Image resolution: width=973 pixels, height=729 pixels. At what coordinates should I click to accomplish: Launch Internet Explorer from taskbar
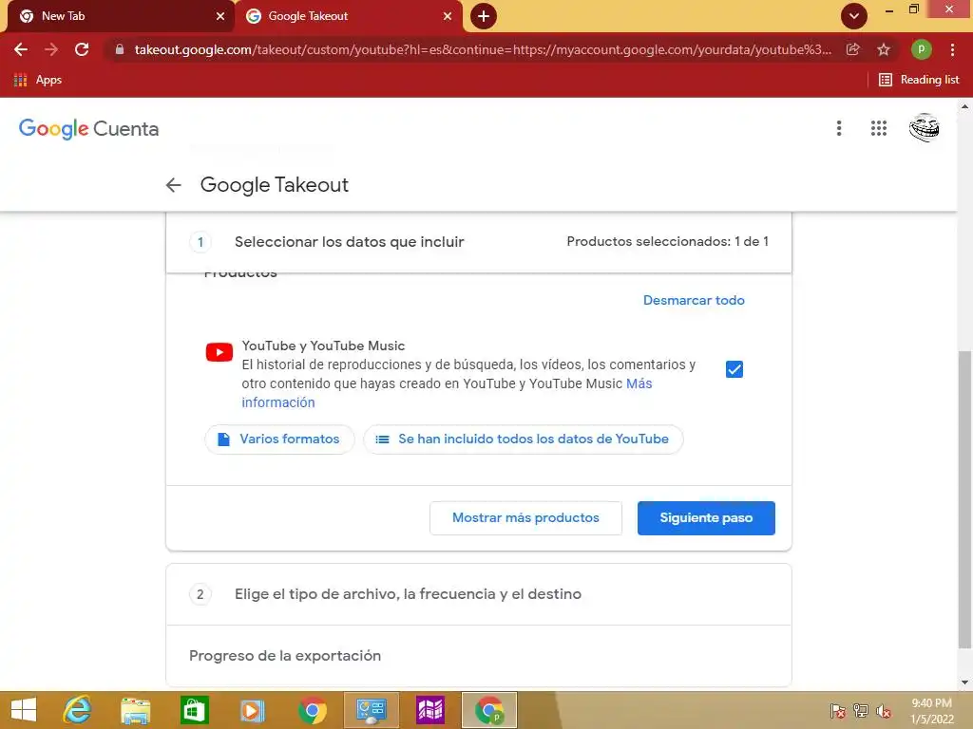pyautogui.click(x=78, y=710)
